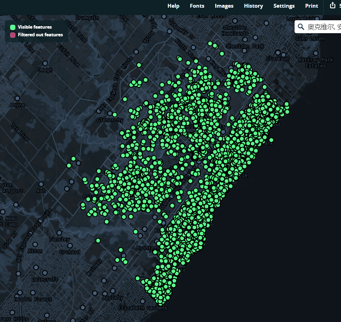Click the green Visible features swatch

[13, 27]
